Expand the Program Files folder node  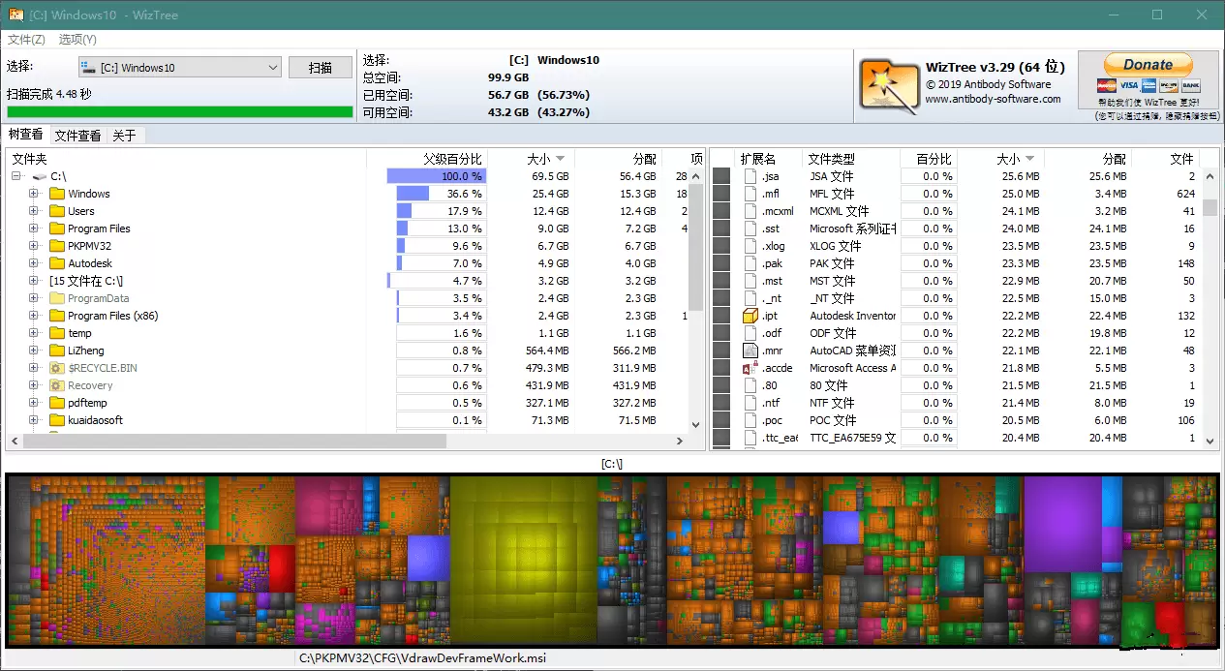point(34,229)
